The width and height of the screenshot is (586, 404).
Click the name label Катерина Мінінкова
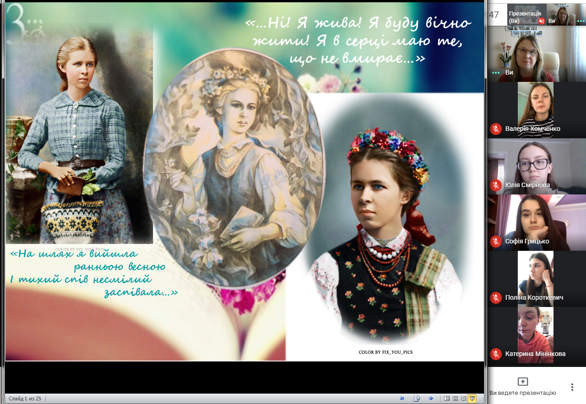click(x=535, y=354)
